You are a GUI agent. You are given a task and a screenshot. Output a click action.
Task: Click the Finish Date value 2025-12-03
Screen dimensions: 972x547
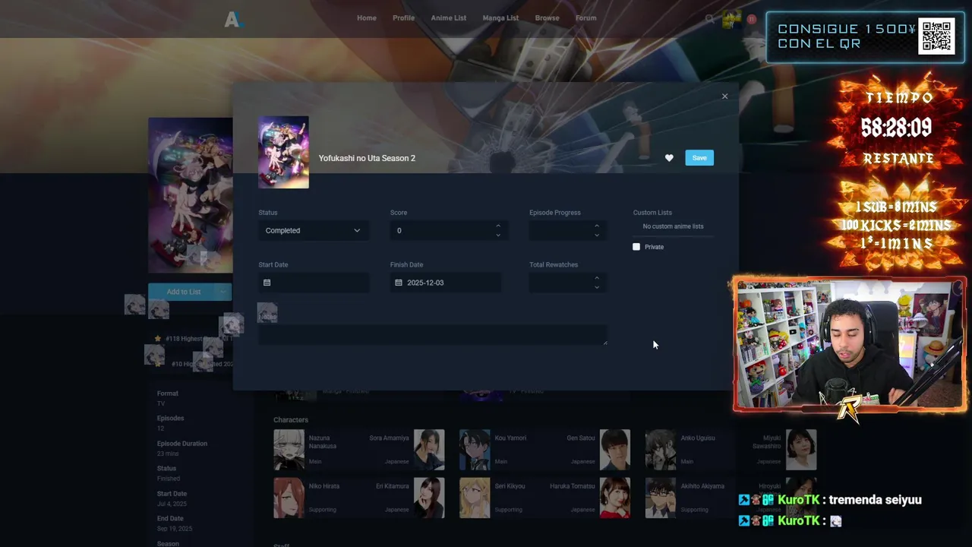[425, 283]
